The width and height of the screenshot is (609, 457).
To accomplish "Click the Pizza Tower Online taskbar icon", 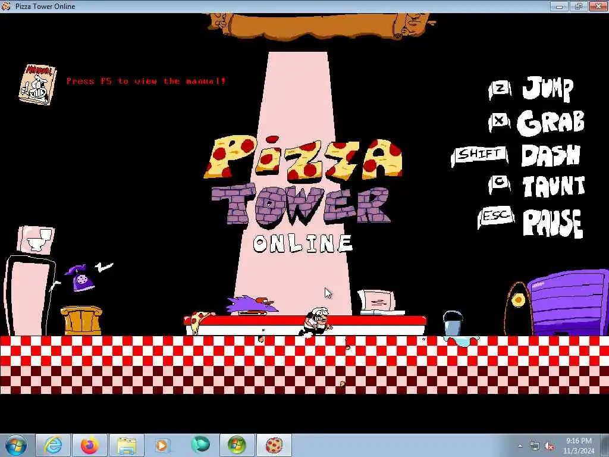I will (x=274, y=445).
